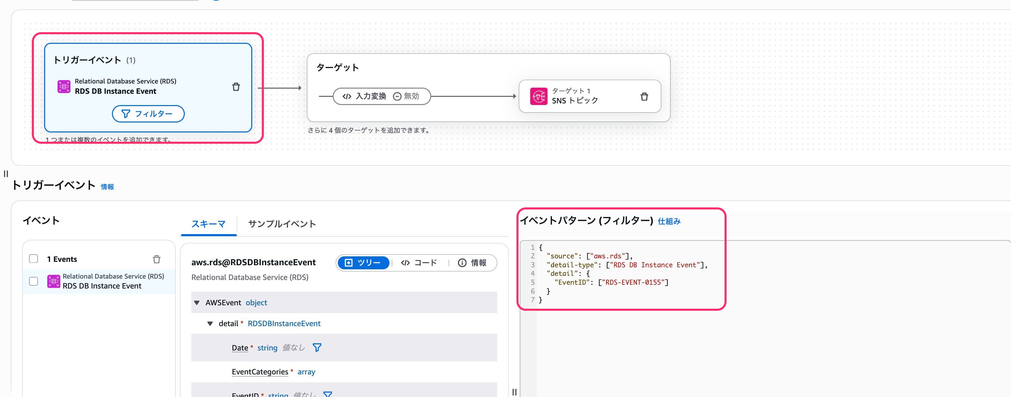
Task: Click the RDS icon in trigger event card
Action: (64, 86)
